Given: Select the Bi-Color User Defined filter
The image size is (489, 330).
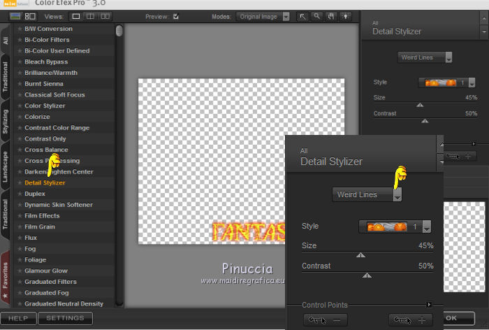Looking at the screenshot, I should 57,51.
